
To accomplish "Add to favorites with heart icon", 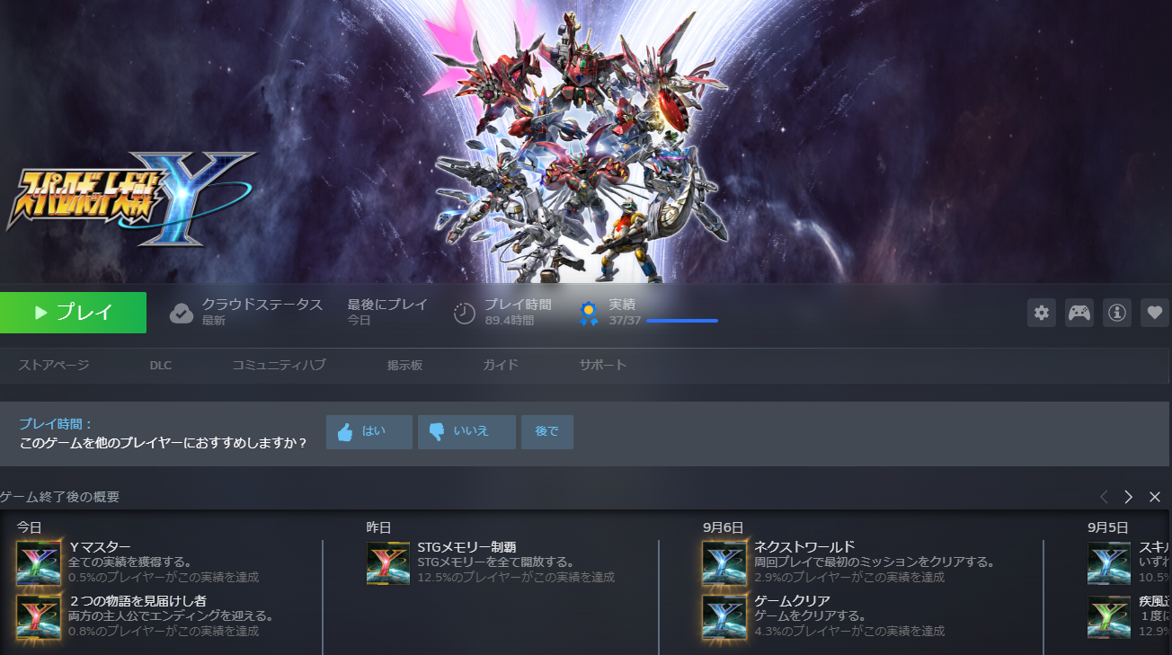I will click(1155, 313).
